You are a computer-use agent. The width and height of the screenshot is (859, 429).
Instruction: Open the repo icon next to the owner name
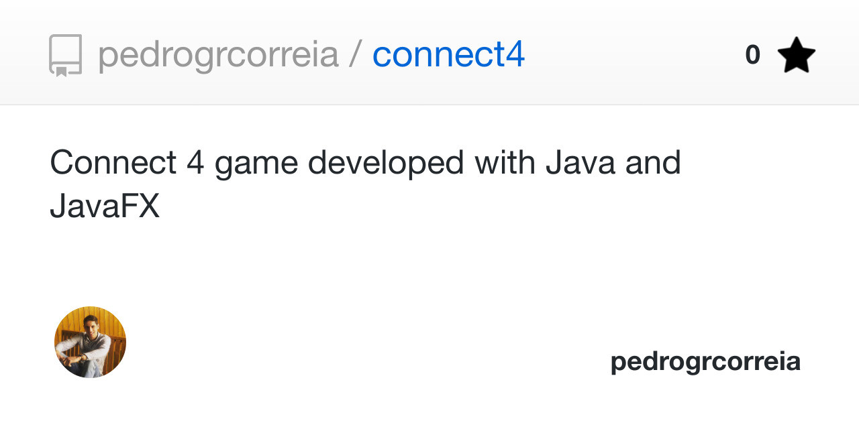point(66,55)
